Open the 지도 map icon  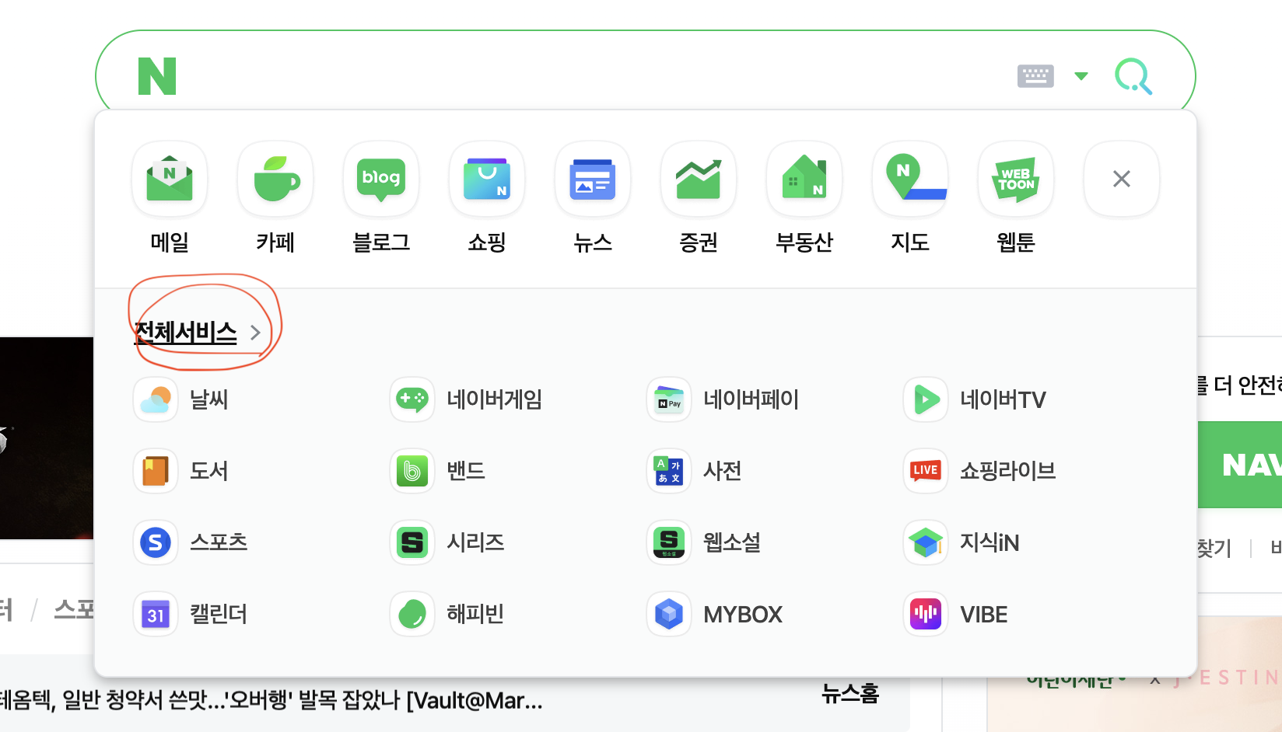coord(910,179)
